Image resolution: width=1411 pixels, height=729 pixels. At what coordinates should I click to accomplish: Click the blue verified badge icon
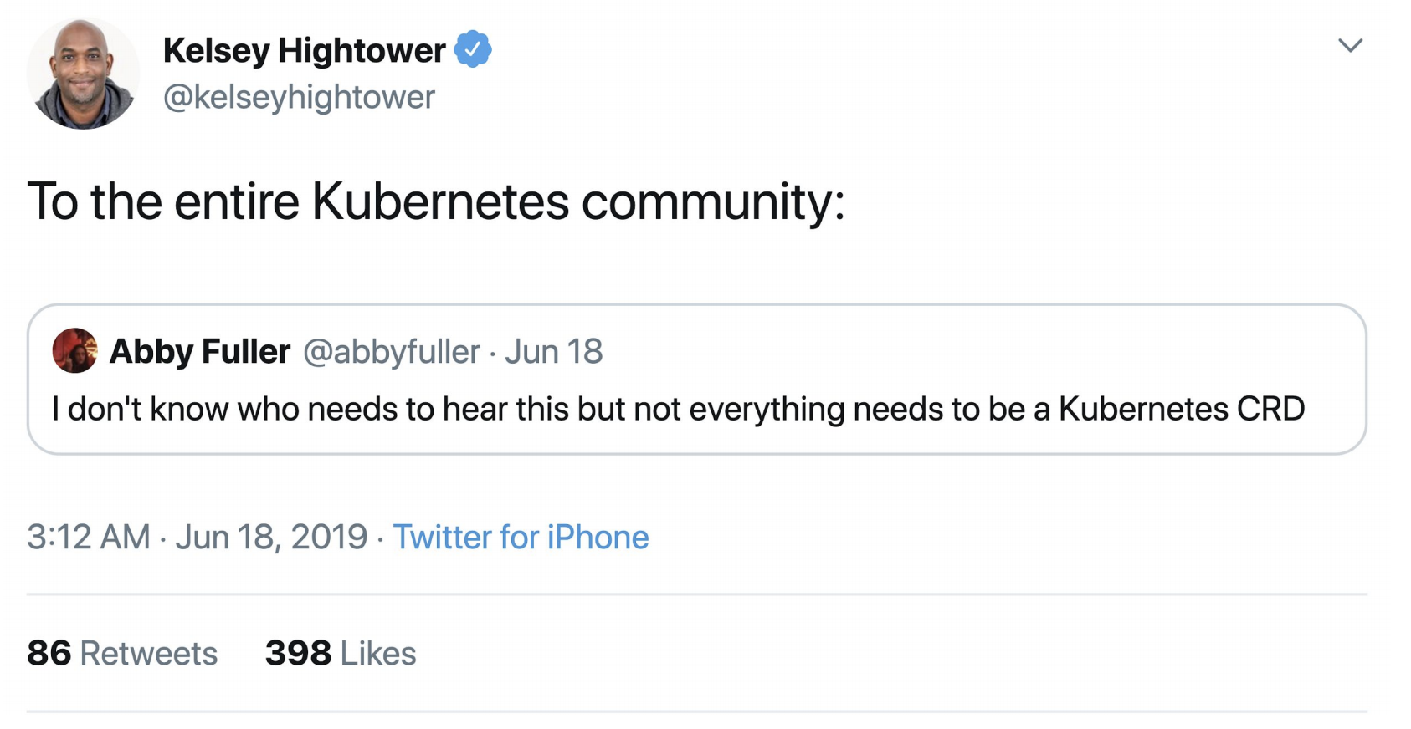473,49
